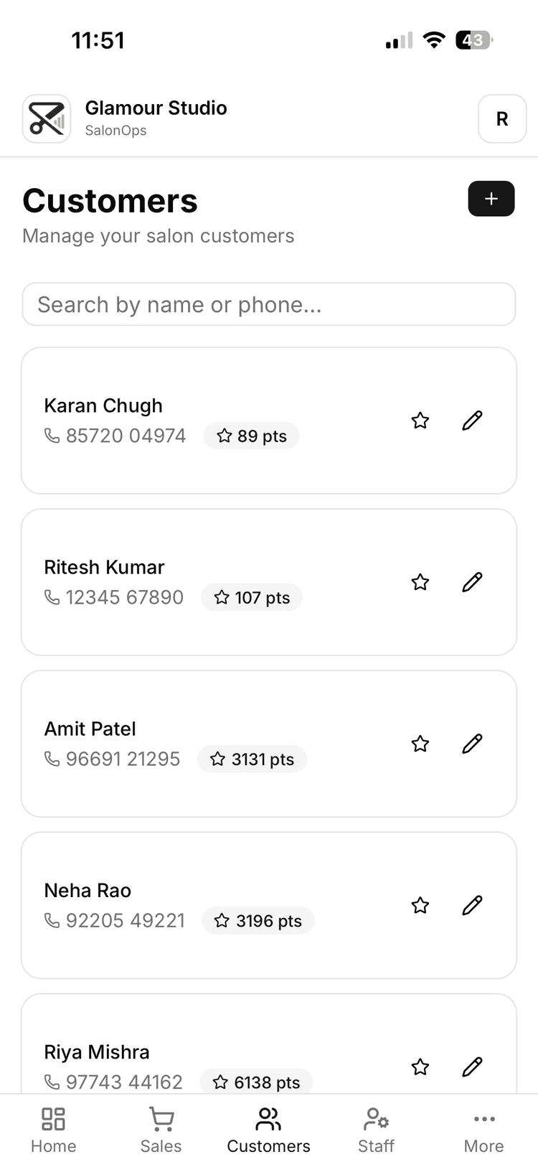Image resolution: width=538 pixels, height=1167 pixels.
Task: Edit Karan Chugh with pencil icon
Action: (x=472, y=421)
